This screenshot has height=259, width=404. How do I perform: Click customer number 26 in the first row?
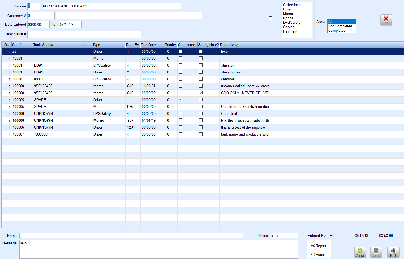[14, 52]
